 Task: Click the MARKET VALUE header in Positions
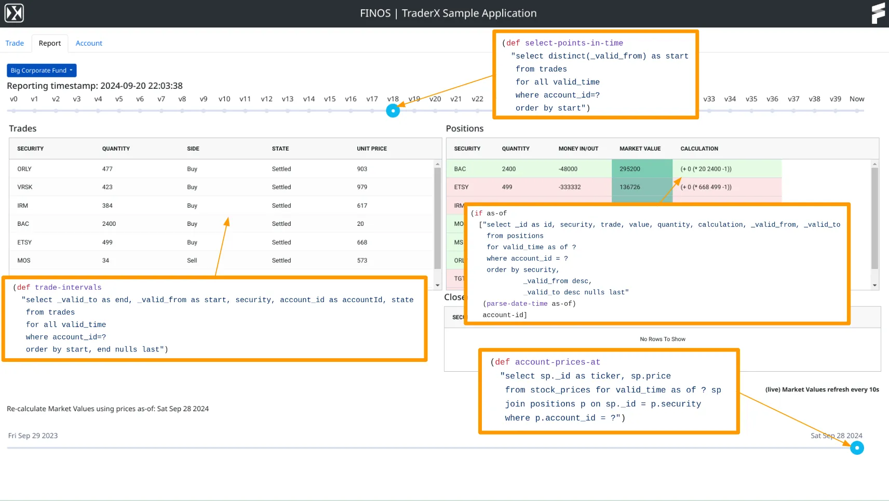click(x=640, y=148)
